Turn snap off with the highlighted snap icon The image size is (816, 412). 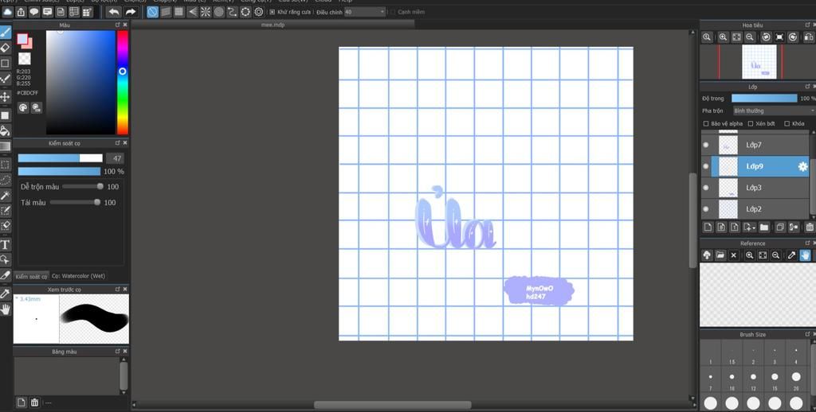tap(152, 11)
